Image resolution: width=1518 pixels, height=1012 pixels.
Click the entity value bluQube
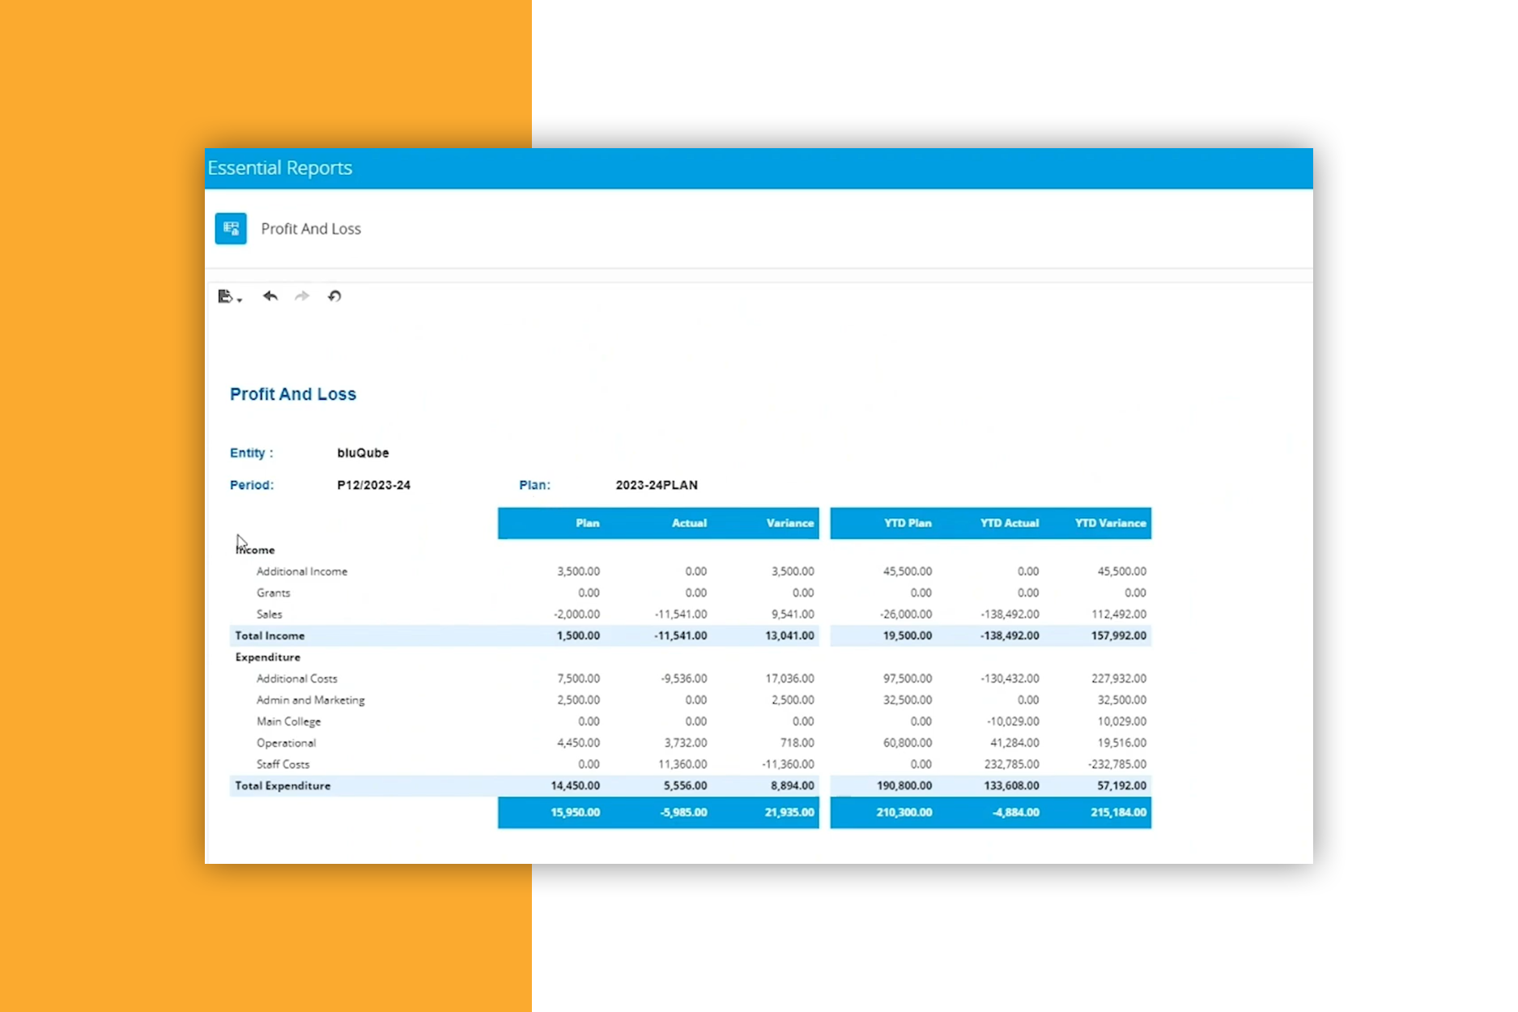click(x=363, y=453)
